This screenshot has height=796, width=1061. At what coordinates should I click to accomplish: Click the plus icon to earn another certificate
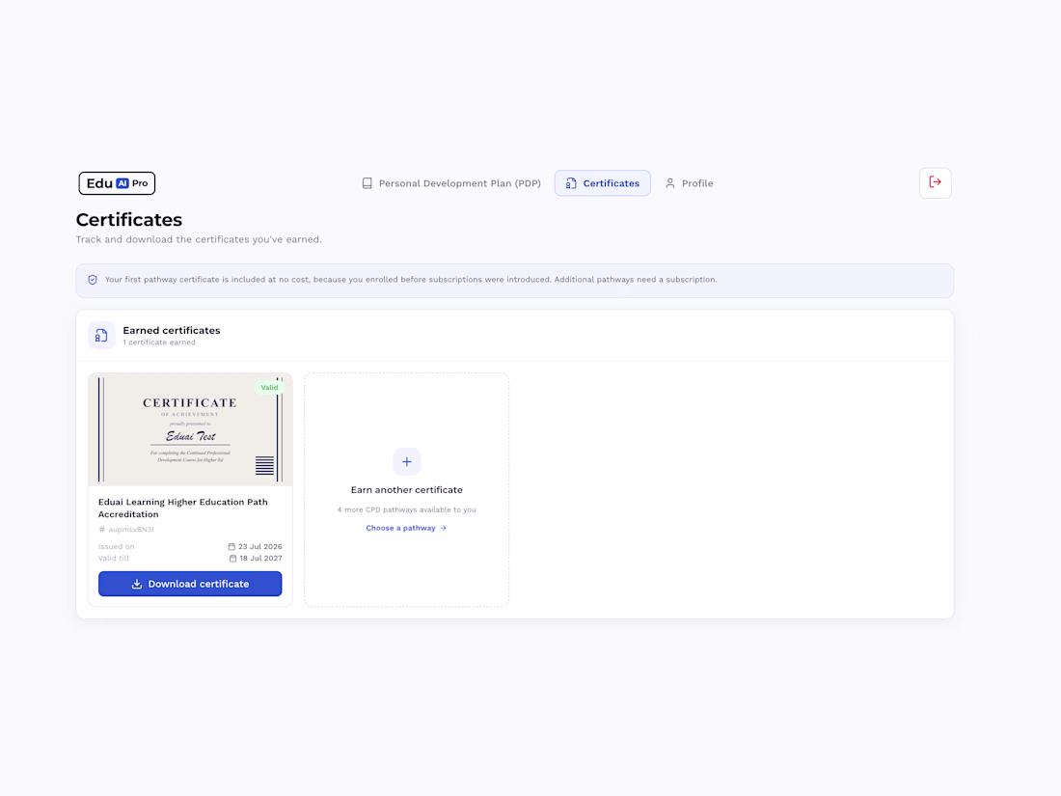[x=407, y=461]
